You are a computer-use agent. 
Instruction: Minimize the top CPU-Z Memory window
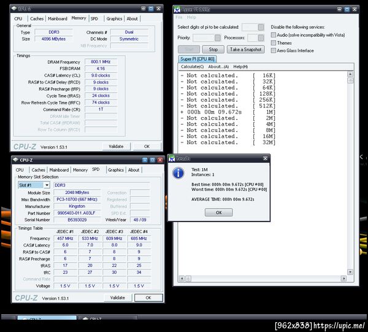tap(143, 9)
